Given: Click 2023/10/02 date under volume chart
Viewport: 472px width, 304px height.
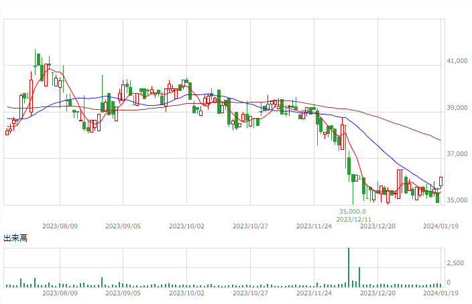Looking at the screenshot, I should tap(186, 293).
